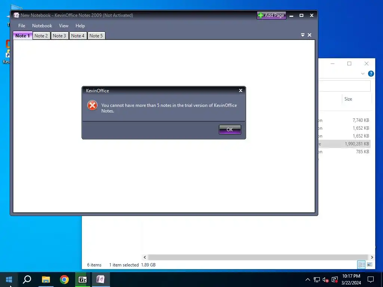Click the network tray icon

tap(317, 280)
